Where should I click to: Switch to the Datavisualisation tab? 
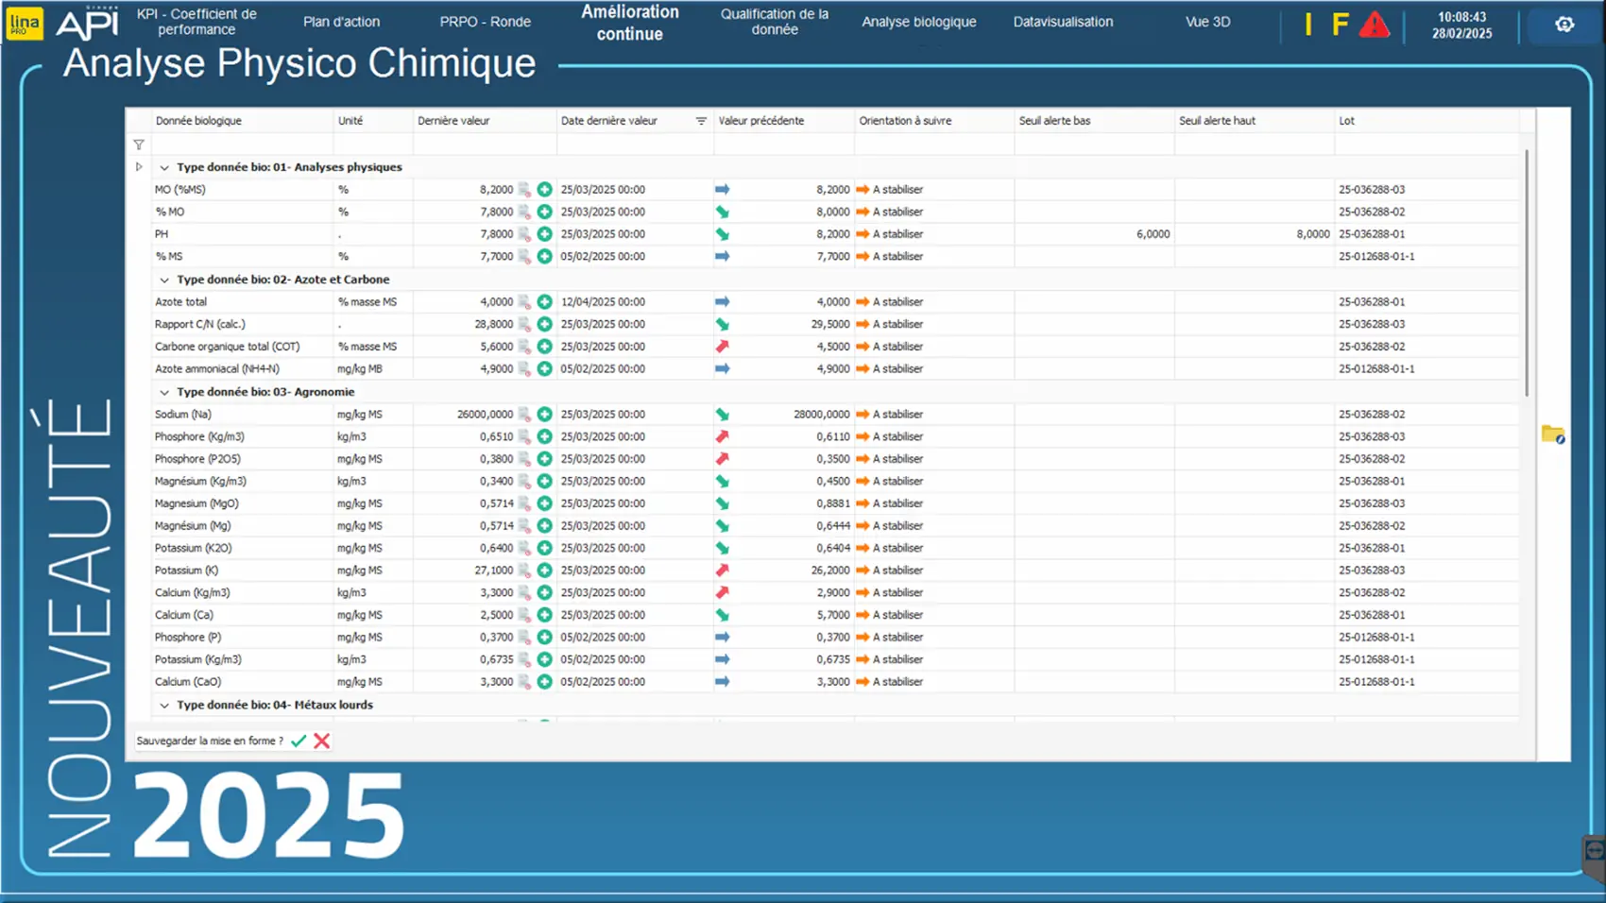[1063, 22]
